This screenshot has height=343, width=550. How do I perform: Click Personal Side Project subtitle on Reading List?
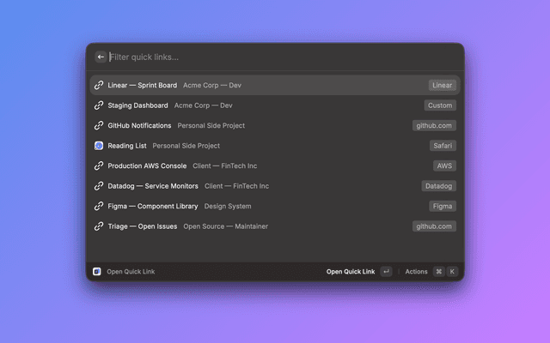click(186, 146)
